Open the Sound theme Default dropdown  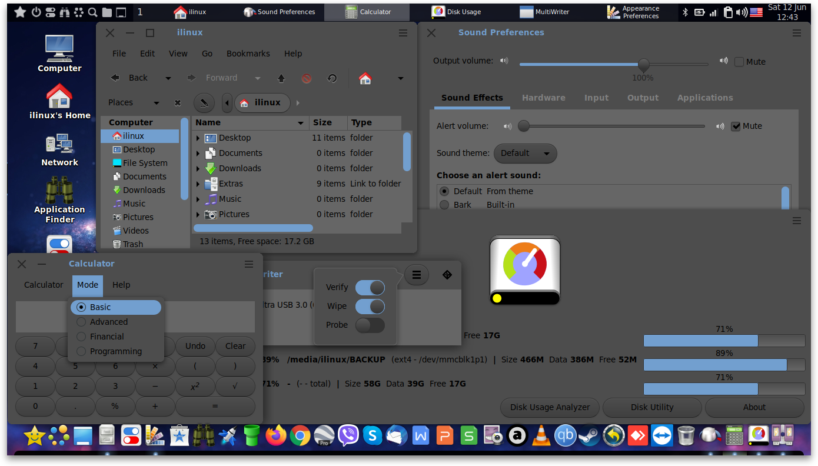(x=525, y=153)
